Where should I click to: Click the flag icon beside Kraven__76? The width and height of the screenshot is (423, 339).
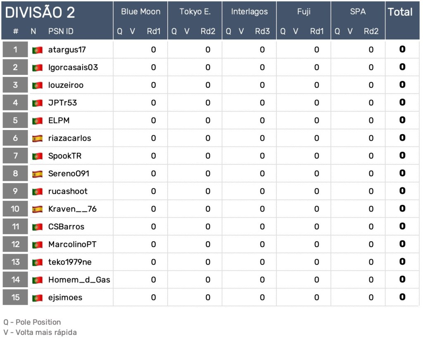pos(37,209)
